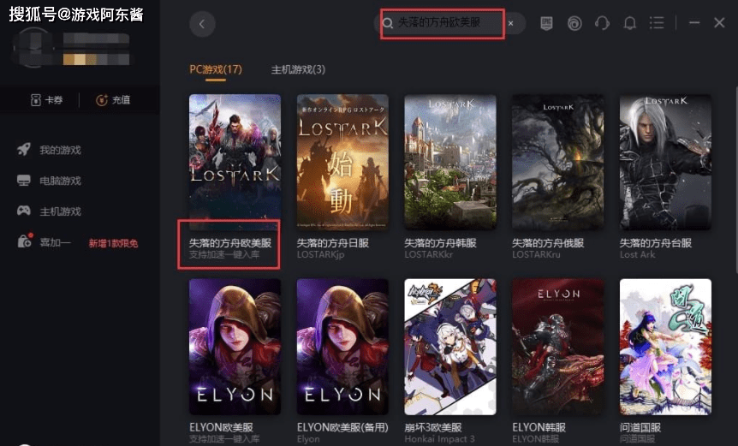Click the subtitle Lost Ark

click(637, 254)
